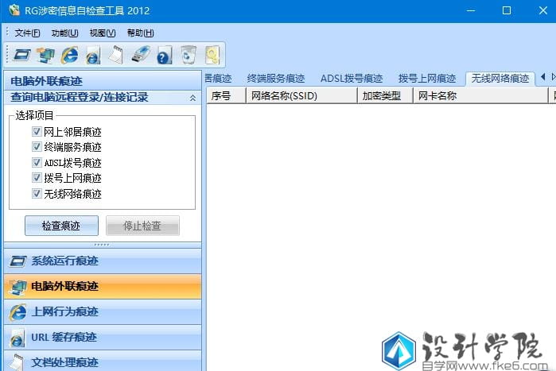Open the 文档处理痕迹 sidebar section

[103, 361]
